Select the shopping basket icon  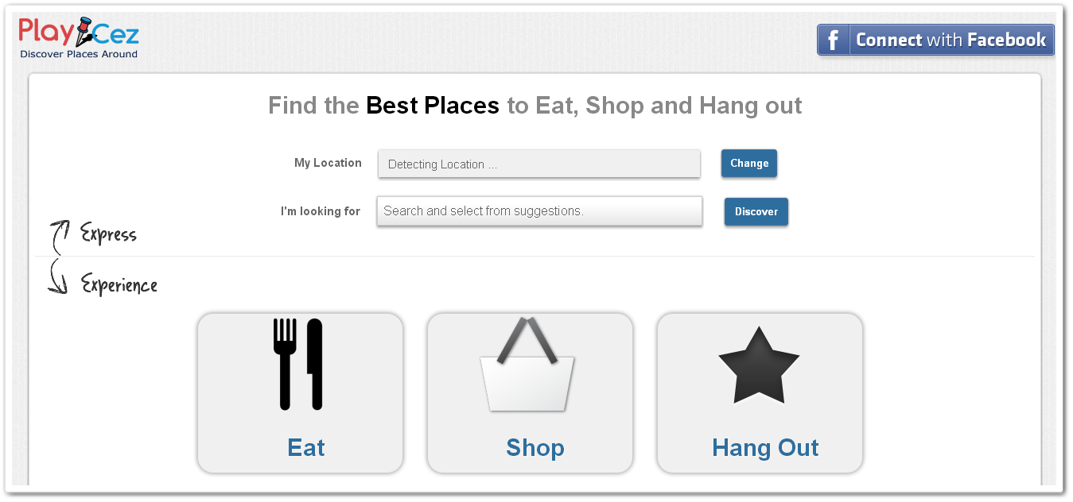[x=527, y=364]
